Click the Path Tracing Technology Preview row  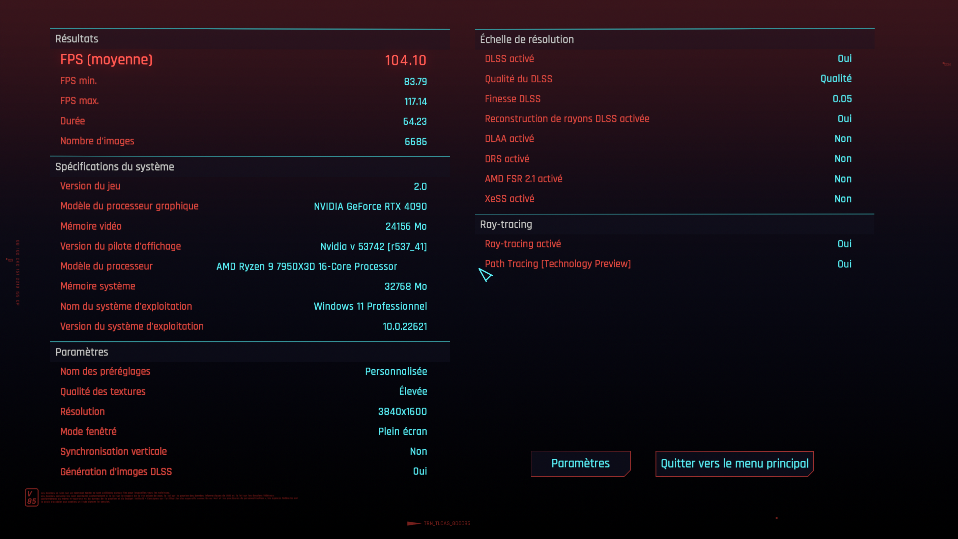pyautogui.click(x=557, y=264)
